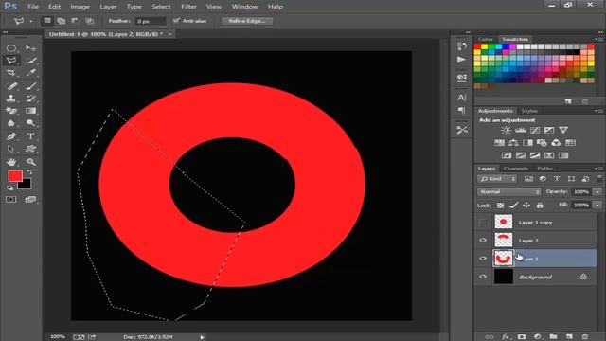Click the delete layer trash icon
Image resolution: width=606 pixels, height=341 pixels.
[x=585, y=337]
